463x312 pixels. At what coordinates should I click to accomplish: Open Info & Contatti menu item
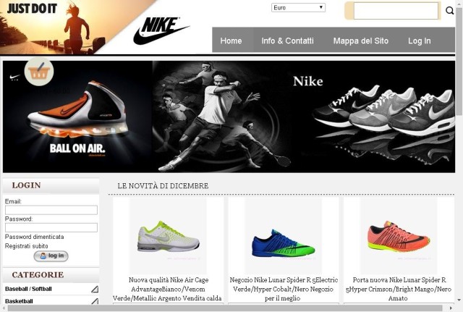[x=287, y=41]
